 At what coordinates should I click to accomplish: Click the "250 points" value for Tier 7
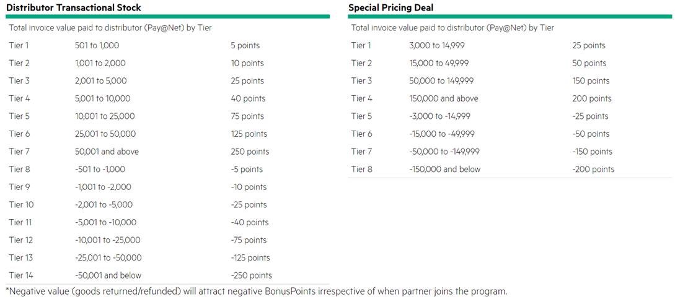click(250, 152)
